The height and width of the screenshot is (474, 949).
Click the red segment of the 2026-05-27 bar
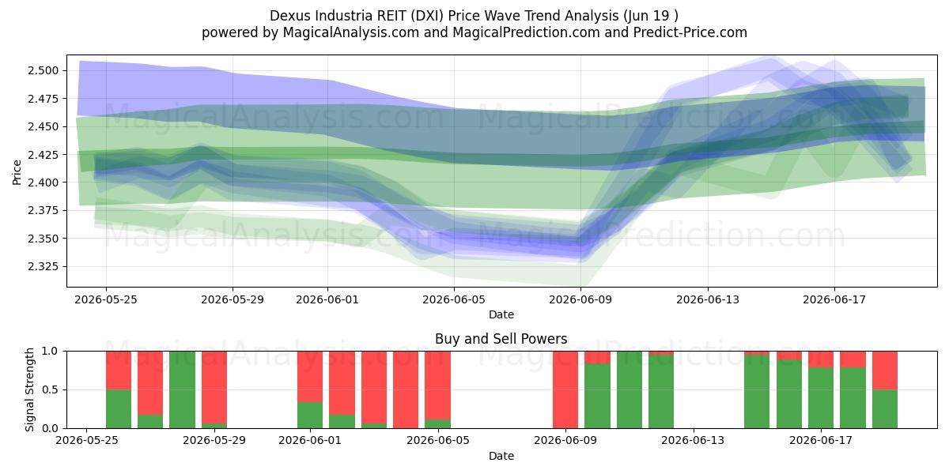tap(150, 383)
